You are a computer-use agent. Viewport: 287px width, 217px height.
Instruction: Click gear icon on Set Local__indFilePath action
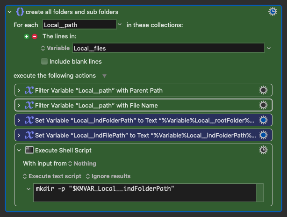click(x=263, y=135)
